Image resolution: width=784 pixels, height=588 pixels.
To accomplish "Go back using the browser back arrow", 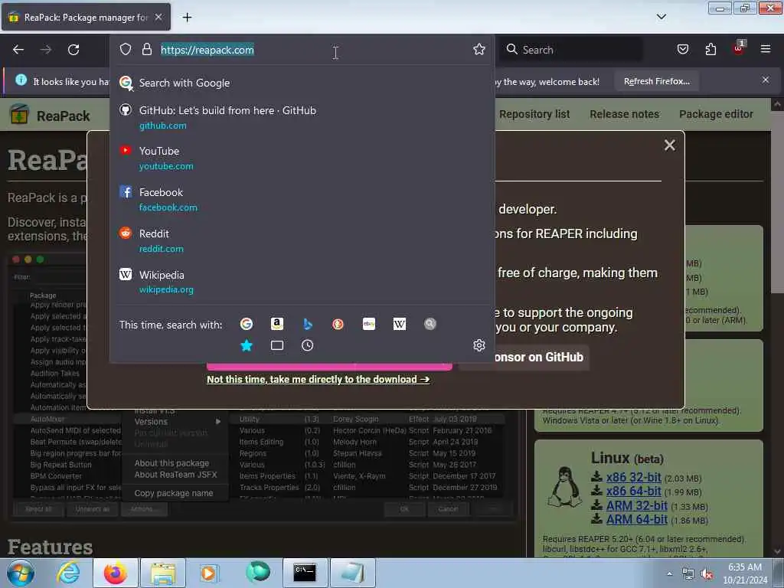I will pos(18,50).
